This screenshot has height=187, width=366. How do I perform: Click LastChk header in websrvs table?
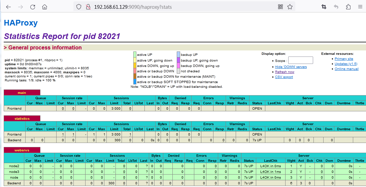[270, 160]
